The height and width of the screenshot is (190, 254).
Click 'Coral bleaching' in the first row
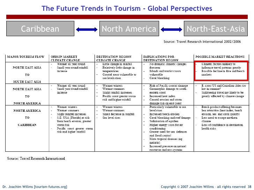[159, 78]
